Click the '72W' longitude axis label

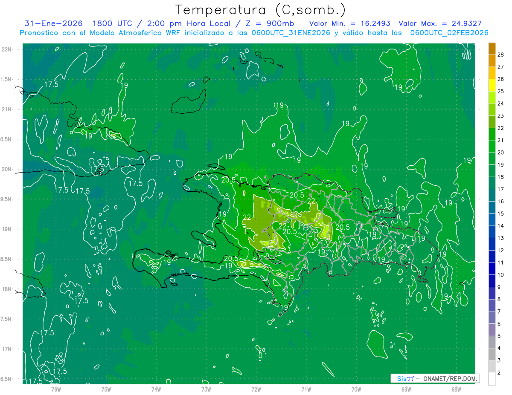click(x=256, y=389)
